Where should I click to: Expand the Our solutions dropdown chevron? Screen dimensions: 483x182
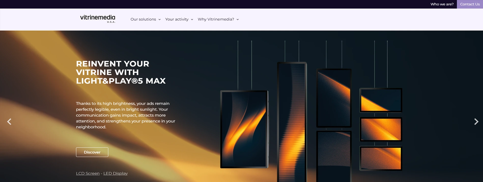pyautogui.click(x=160, y=20)
